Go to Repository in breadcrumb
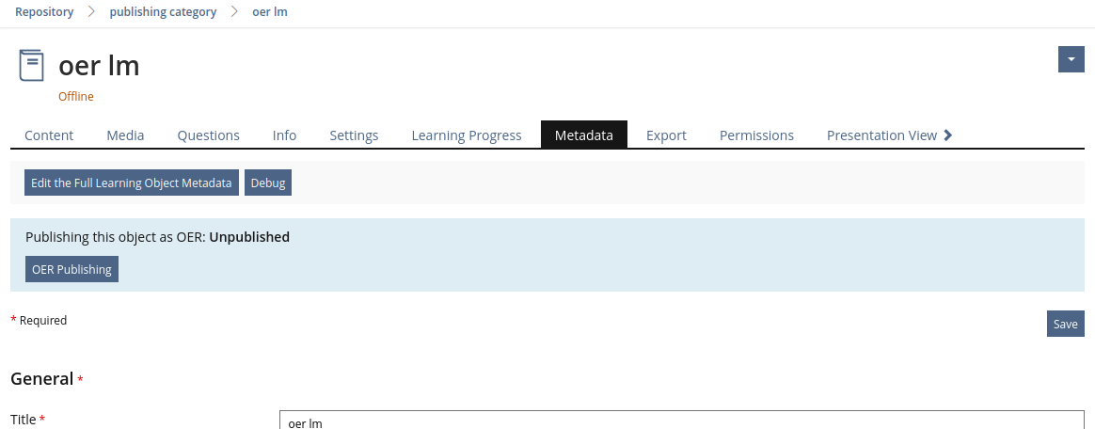This screenshot has height=429, width=1095. click(x=44, y=12)
